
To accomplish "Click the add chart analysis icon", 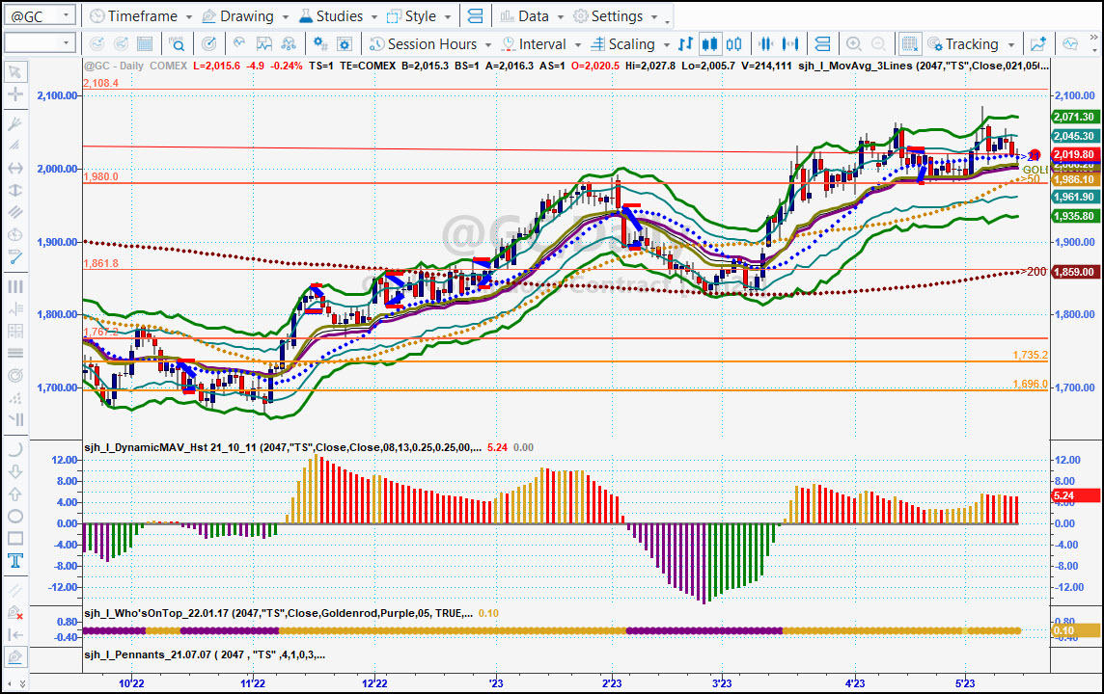I will [1037, 44].
